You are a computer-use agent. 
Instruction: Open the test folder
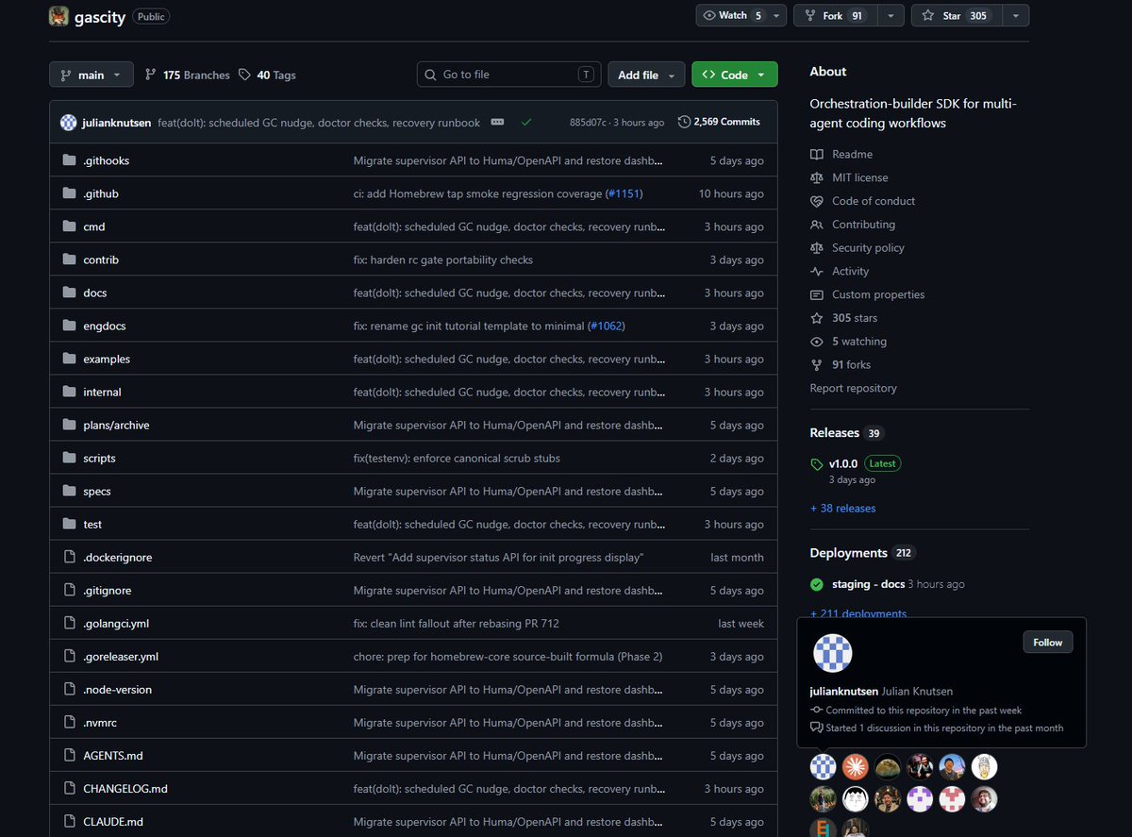coord(92,524)
